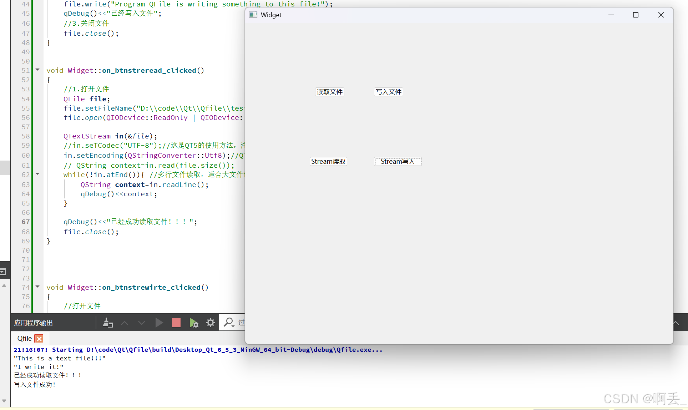Click the Stream写入 button
This screenshot has width=688, height=410.
(x=398, y=162)
